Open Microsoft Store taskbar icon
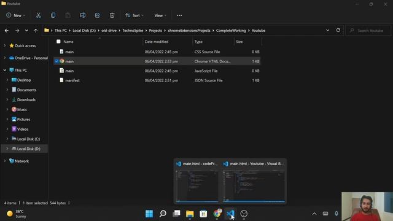Image resolution: width=393 pixels, height=221 pixels. pyautogui.click(x=203, y=214)
